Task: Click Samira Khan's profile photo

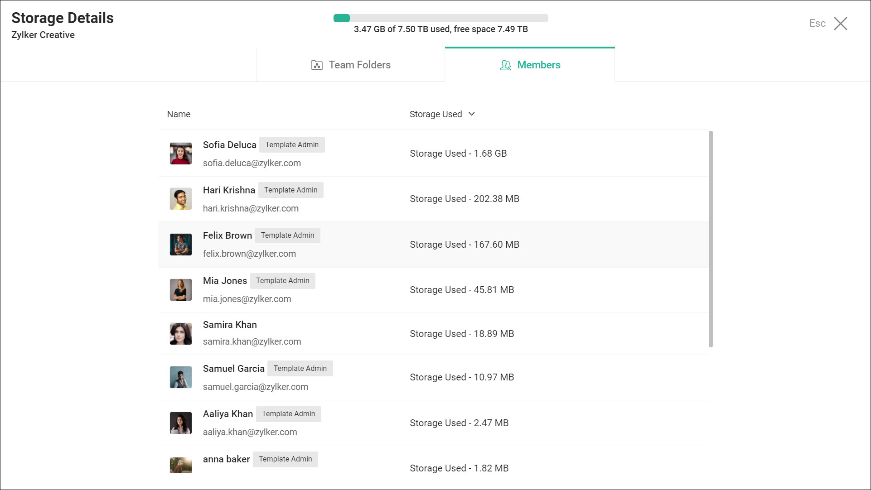Action: [180, 334]
